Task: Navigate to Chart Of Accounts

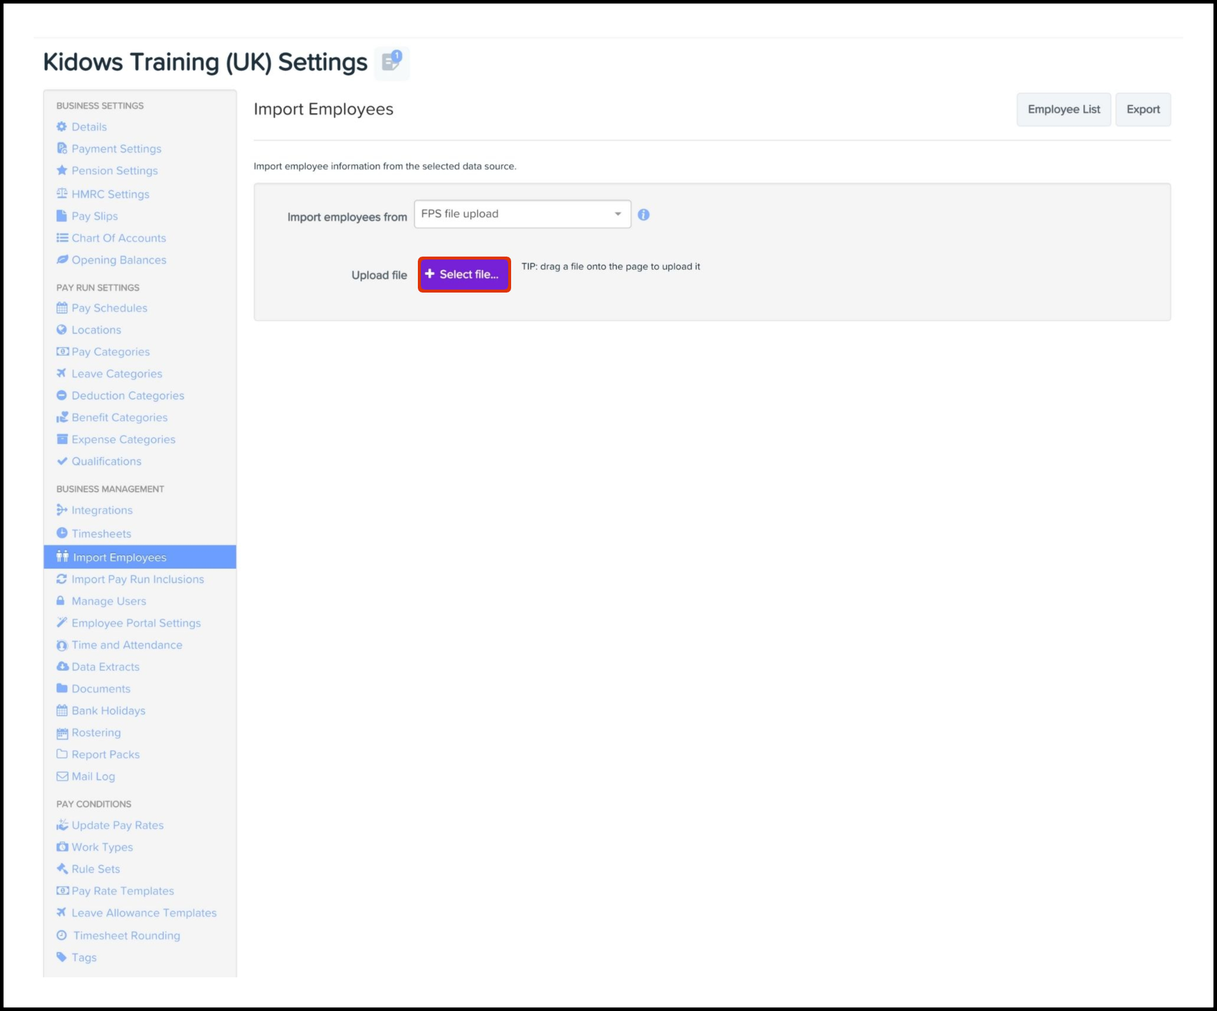Action: pos(119,238)
